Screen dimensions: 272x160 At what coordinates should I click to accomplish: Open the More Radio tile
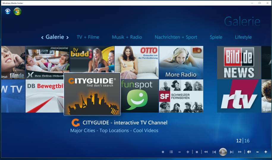[181, 63]
